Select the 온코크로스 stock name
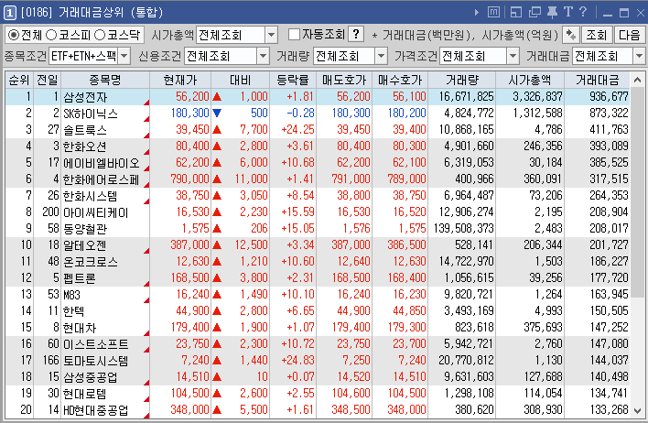This screenshot has width=648, height=423. (90, 262)
